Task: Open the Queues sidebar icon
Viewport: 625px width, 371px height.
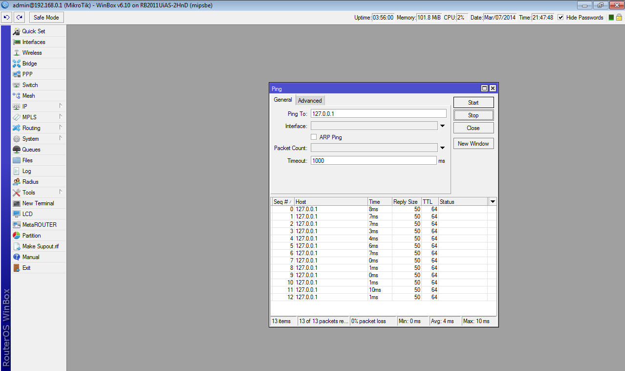Action: pos(17,150)
